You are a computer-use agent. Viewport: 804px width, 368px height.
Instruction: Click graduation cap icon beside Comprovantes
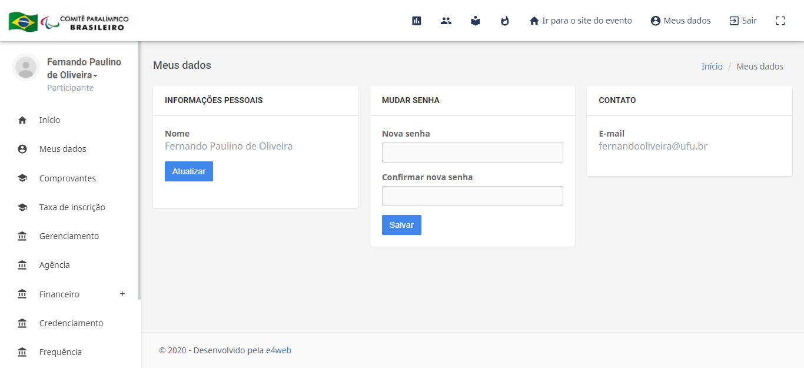[22, 178]
